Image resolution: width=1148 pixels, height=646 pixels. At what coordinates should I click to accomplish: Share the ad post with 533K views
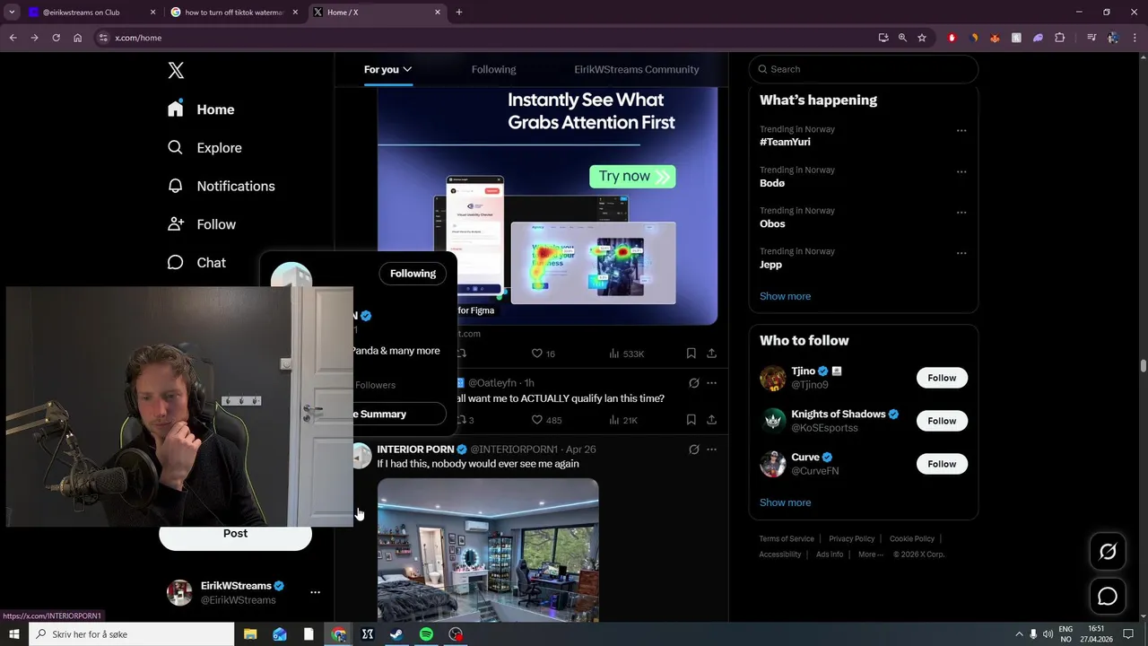pos(711,354)
